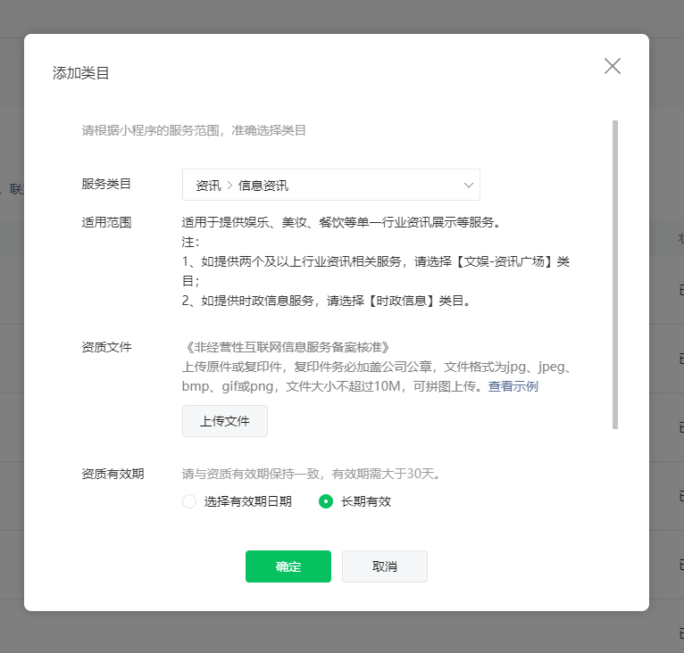The image size is (684, 653).
Task: Click the 长期有效 label text
Action: click(366, 501)
